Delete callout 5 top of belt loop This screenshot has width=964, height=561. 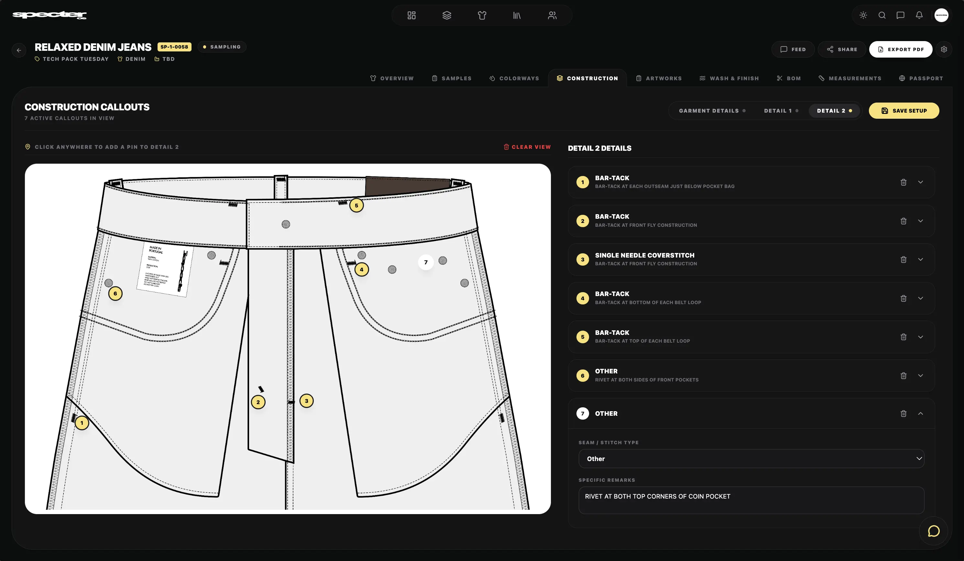coord(903,337)
